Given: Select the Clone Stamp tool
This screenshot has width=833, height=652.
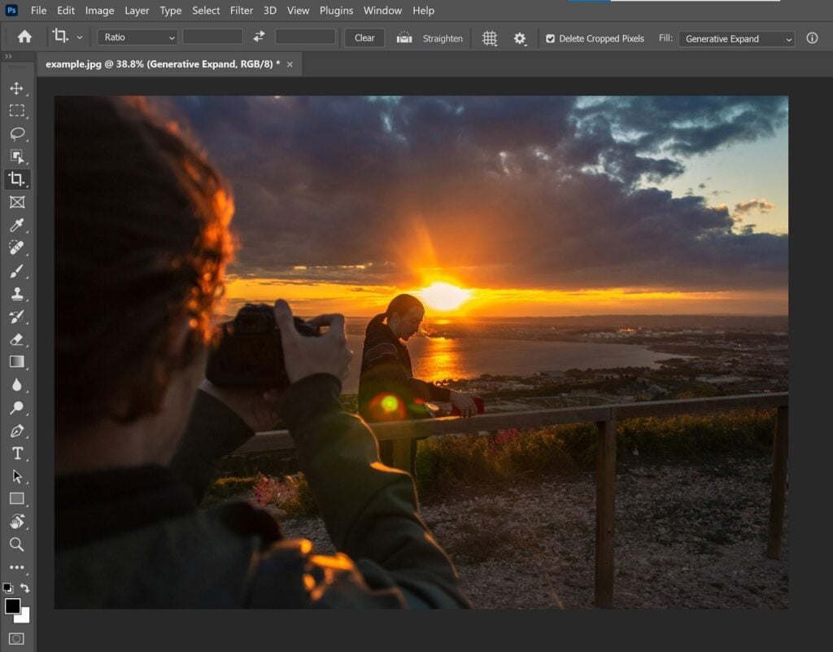Looking at the screenshot, I should click(x=18, y=294).
